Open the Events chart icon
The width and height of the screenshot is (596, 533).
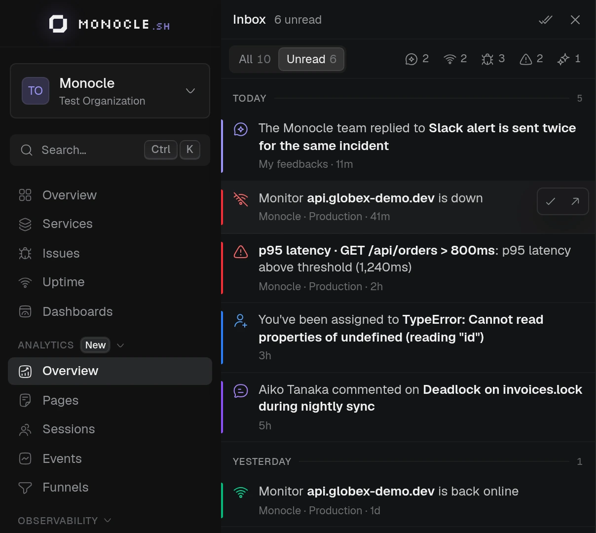pyautogui.click(x=25, y=458)
